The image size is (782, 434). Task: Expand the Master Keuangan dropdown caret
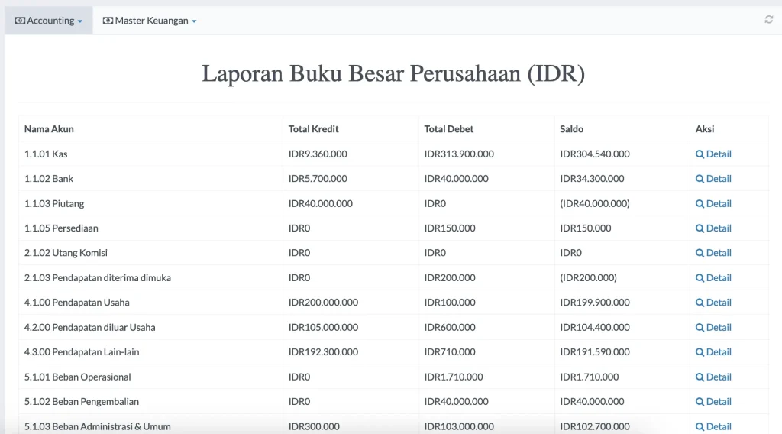pos(194,21)
